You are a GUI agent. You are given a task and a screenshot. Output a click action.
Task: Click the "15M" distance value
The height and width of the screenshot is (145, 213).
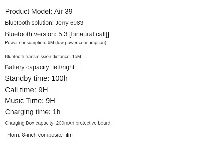click(77, 56)
